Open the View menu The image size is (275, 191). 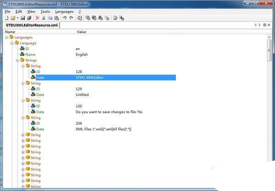(31, 11)
